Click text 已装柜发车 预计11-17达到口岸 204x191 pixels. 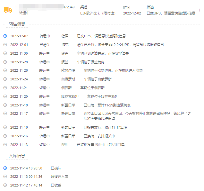click(101, 145)
